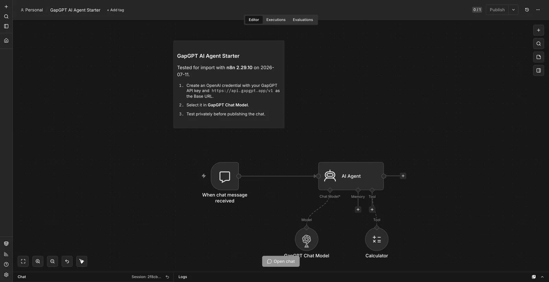Screen dimensions: 549x282
Task: Click the AI Agent Chat Model connector
Action: (330, 190)
